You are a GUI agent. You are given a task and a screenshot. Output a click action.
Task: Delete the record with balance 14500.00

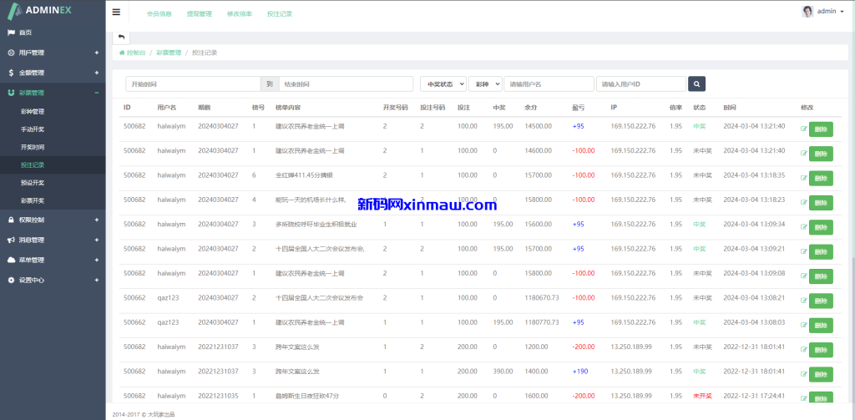coord(821,129)
